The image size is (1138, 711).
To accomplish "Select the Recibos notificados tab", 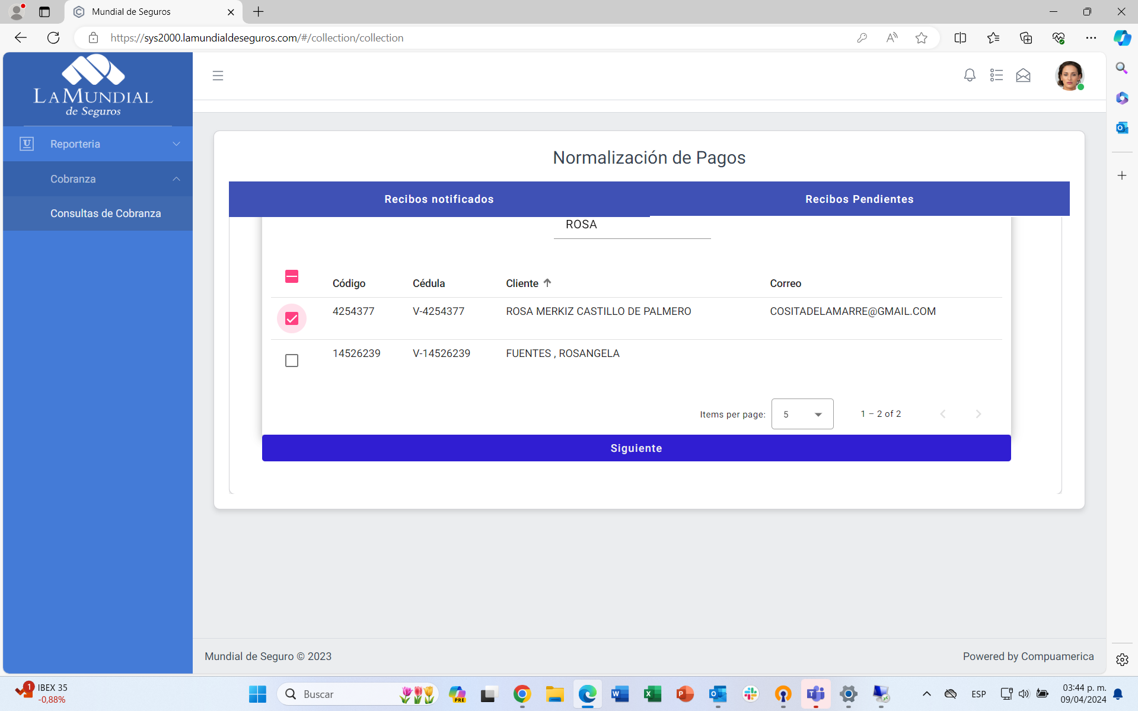I will click(439, 199).
